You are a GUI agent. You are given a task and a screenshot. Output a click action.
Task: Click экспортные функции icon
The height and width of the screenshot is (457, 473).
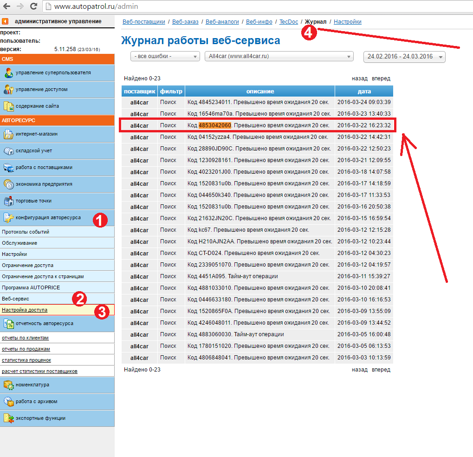tap(8, 418)
